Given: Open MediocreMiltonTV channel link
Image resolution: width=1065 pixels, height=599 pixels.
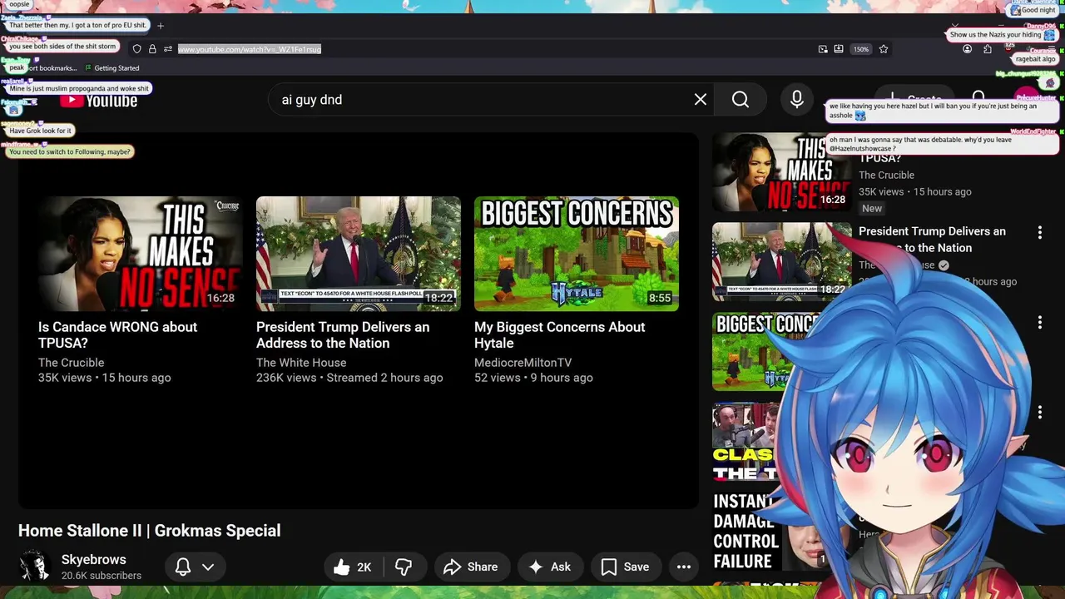Looking at the screenshot, I should click(523, 363).
